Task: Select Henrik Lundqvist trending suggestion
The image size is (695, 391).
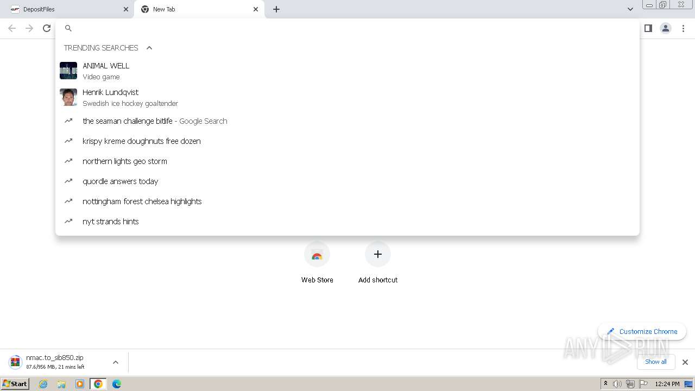Action: click(x=347, y=97)
